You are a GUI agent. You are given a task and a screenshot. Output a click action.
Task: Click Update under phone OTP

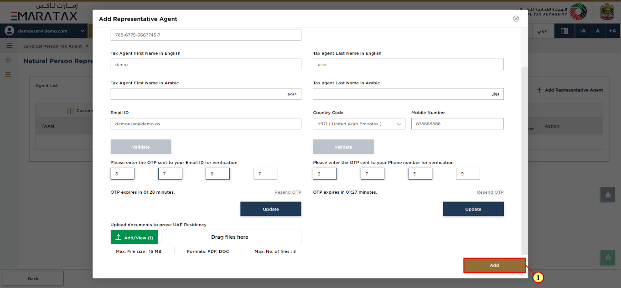(473, 209)
